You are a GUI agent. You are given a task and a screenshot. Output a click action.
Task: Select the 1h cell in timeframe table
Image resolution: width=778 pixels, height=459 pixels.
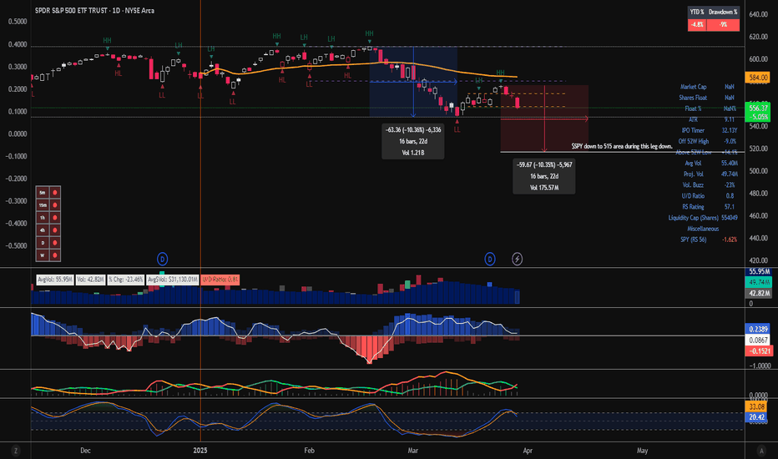click(x=43, y=218)
